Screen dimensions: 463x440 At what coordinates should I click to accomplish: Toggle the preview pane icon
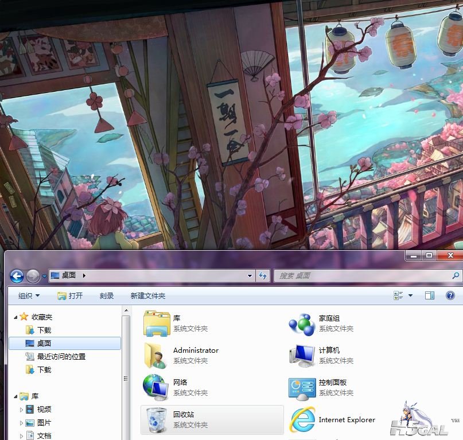(x=430, y=295)
